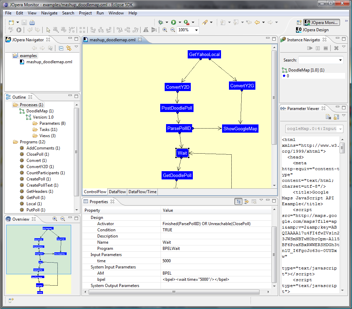Show hidden perspectives via double chevron

click(x=346, y=21)
